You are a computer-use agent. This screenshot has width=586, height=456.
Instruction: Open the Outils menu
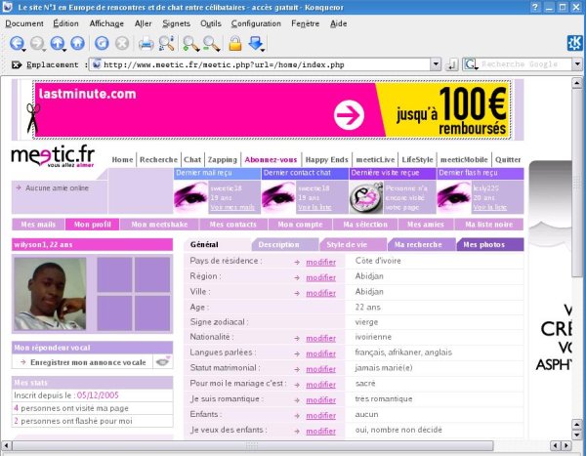[211, 23]
